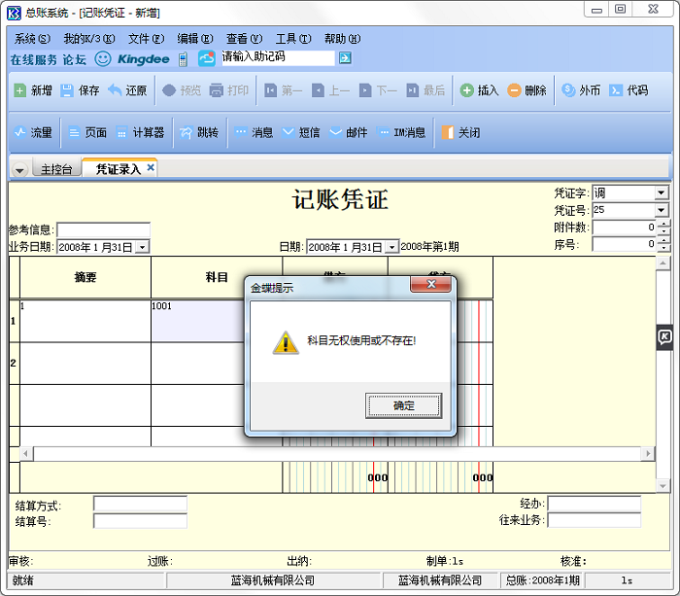Screen dimensions: 680x596
Task: Click the 新增 (New) toolbar icon
Action: [x=20, y=90]
